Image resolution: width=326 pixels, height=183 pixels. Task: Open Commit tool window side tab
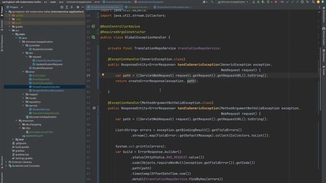coord(2,25)
